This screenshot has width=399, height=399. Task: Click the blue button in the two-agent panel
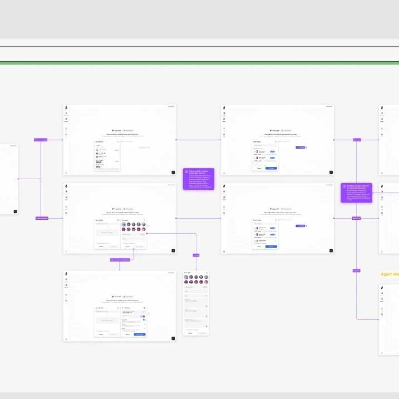click(271, 168)
